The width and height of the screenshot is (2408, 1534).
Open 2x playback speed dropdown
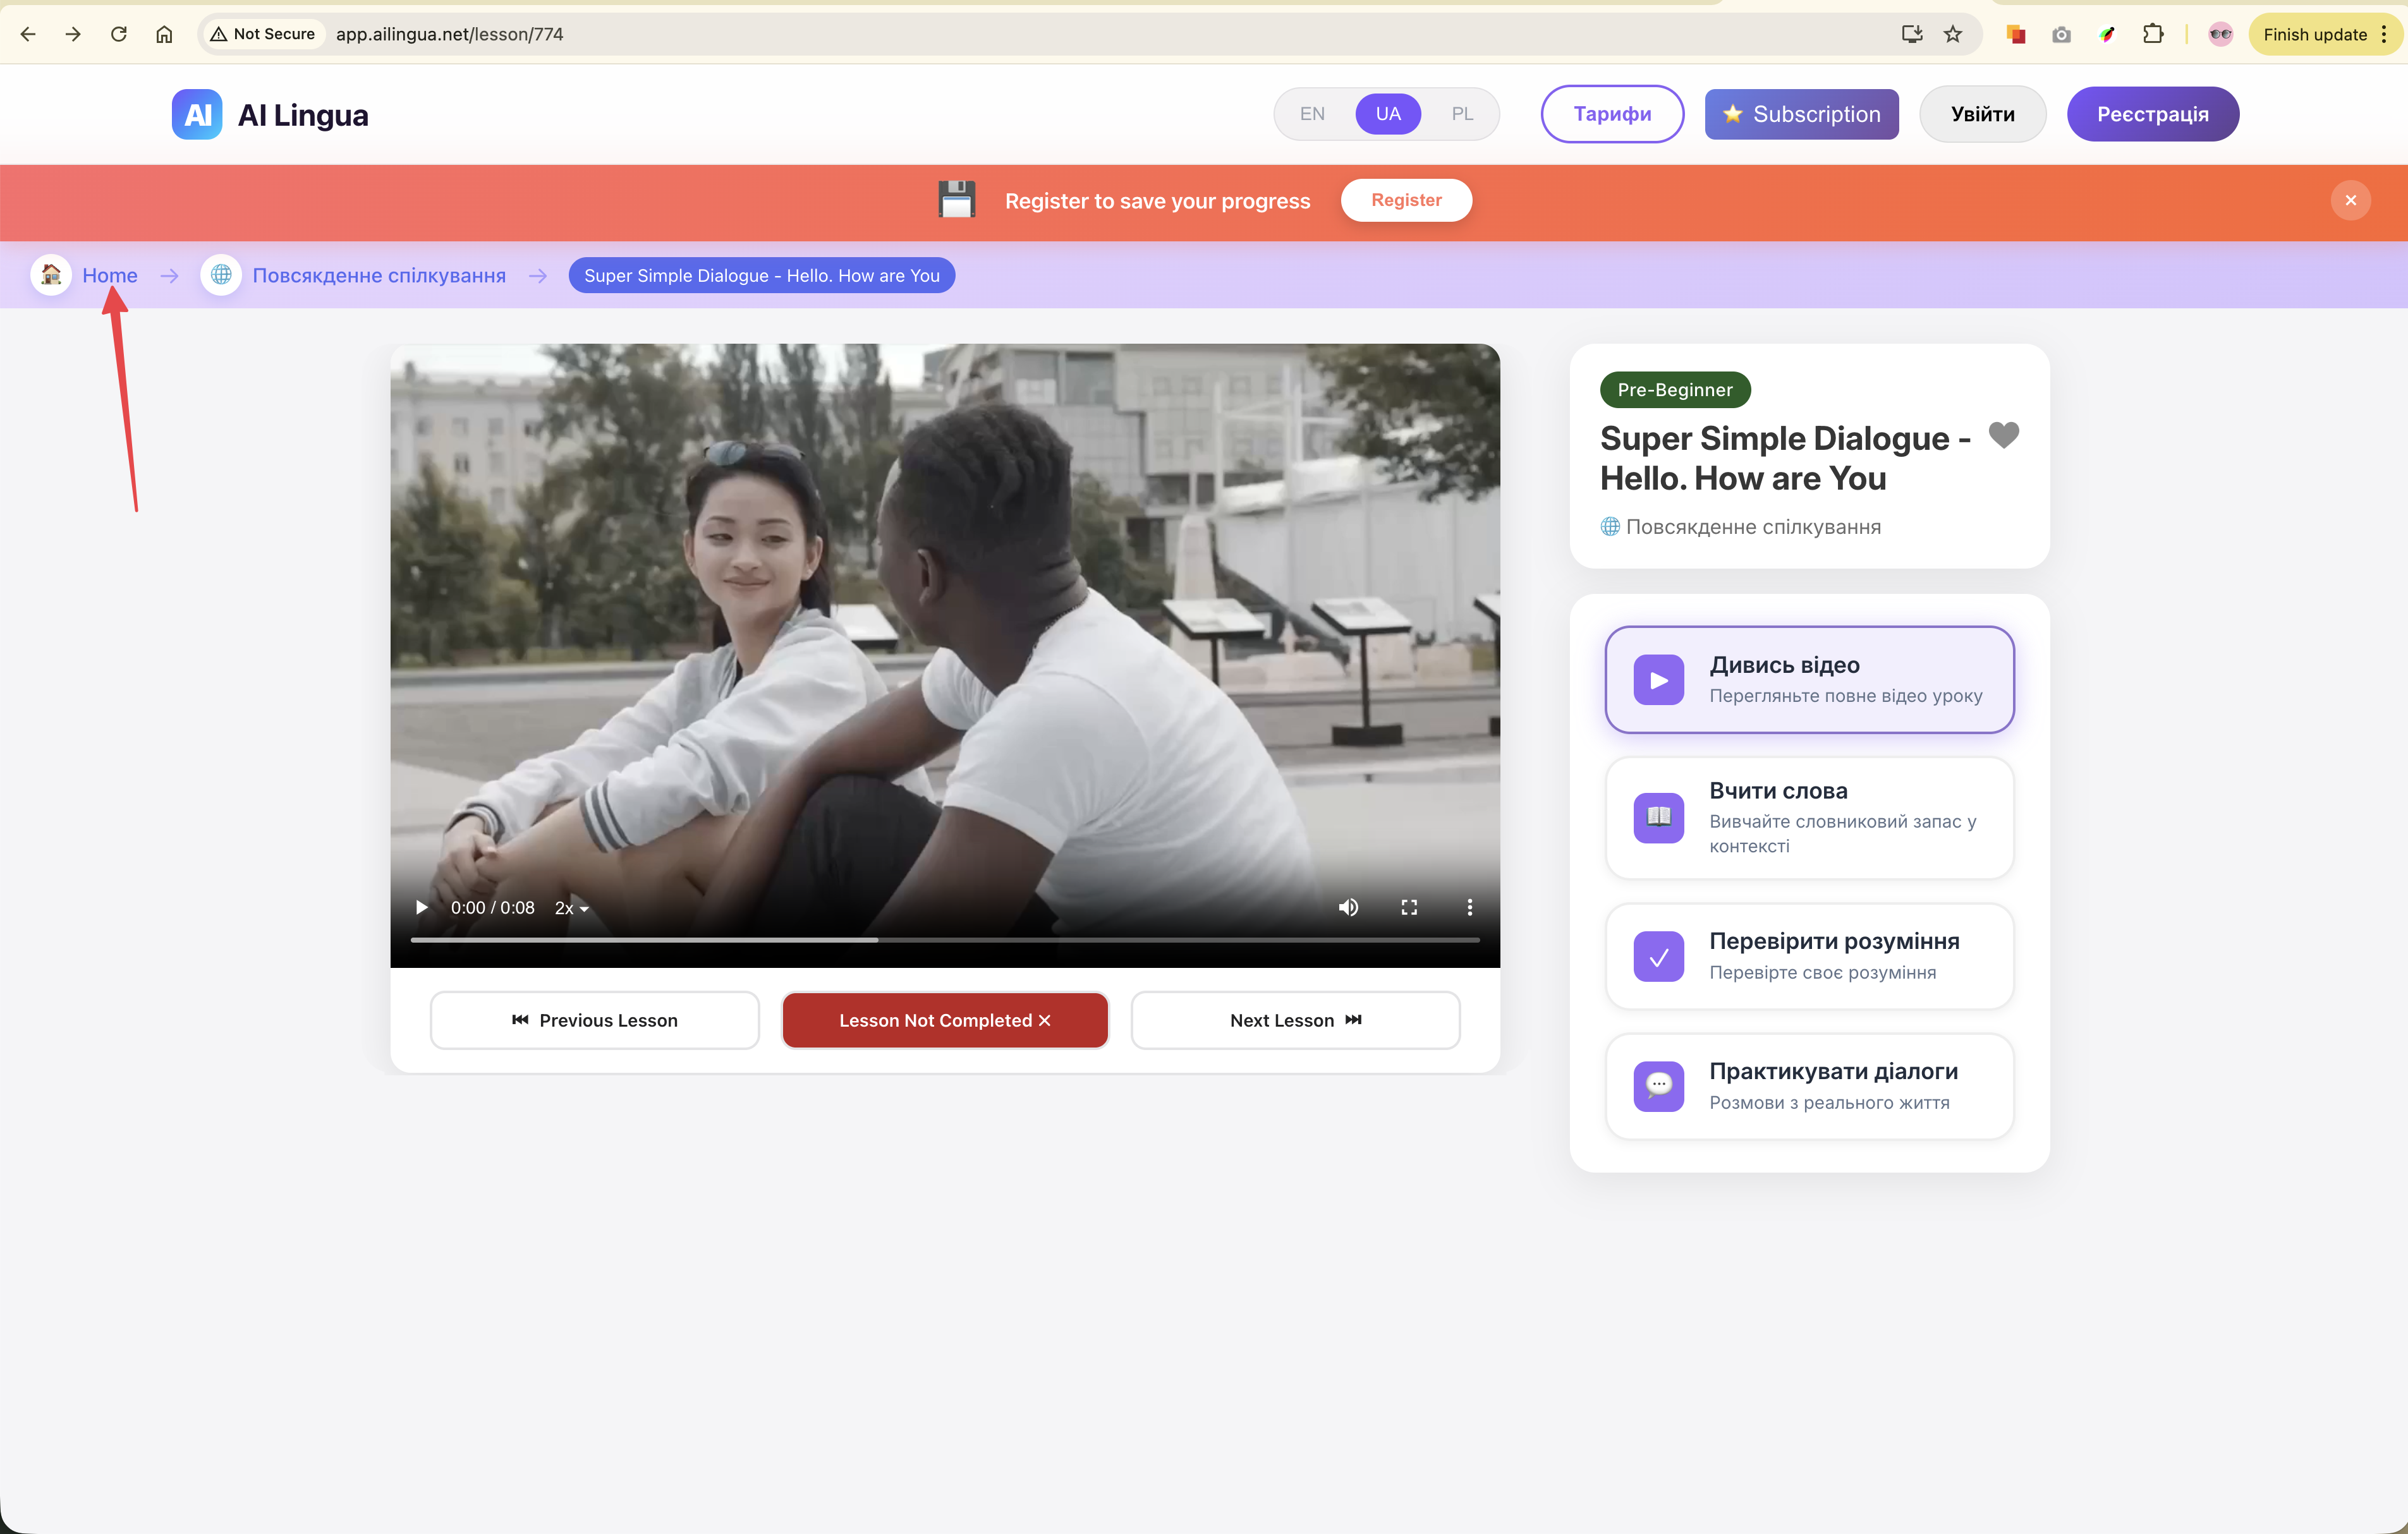(x=571, y=907)
